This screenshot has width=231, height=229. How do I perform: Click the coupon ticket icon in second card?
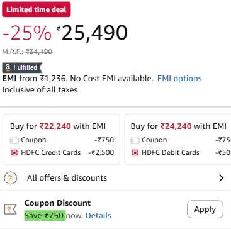[x=135, y=140]
